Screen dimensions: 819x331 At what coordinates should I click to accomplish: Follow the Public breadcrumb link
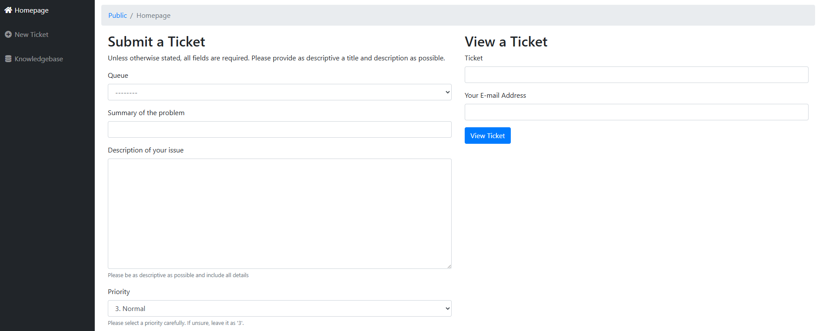point(117,15)
